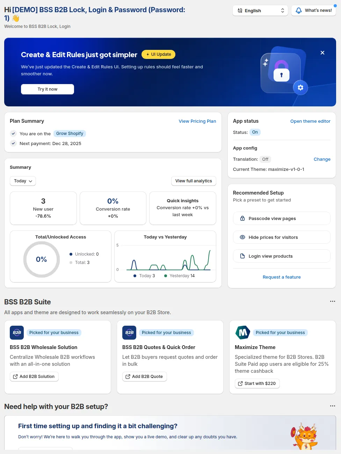Screen dimensions: 341x454
Task: Open theme editor link
Action: pos(310,121)
